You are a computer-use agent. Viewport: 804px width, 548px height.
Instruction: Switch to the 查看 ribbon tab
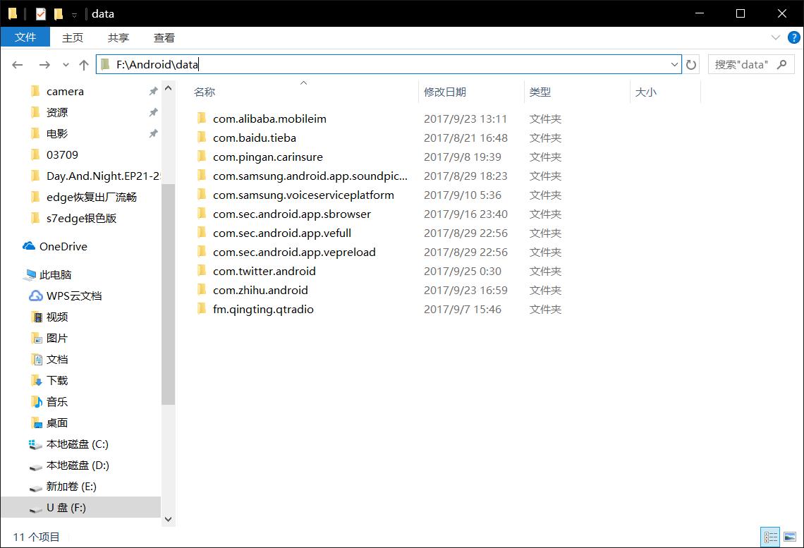coord(164,37)
